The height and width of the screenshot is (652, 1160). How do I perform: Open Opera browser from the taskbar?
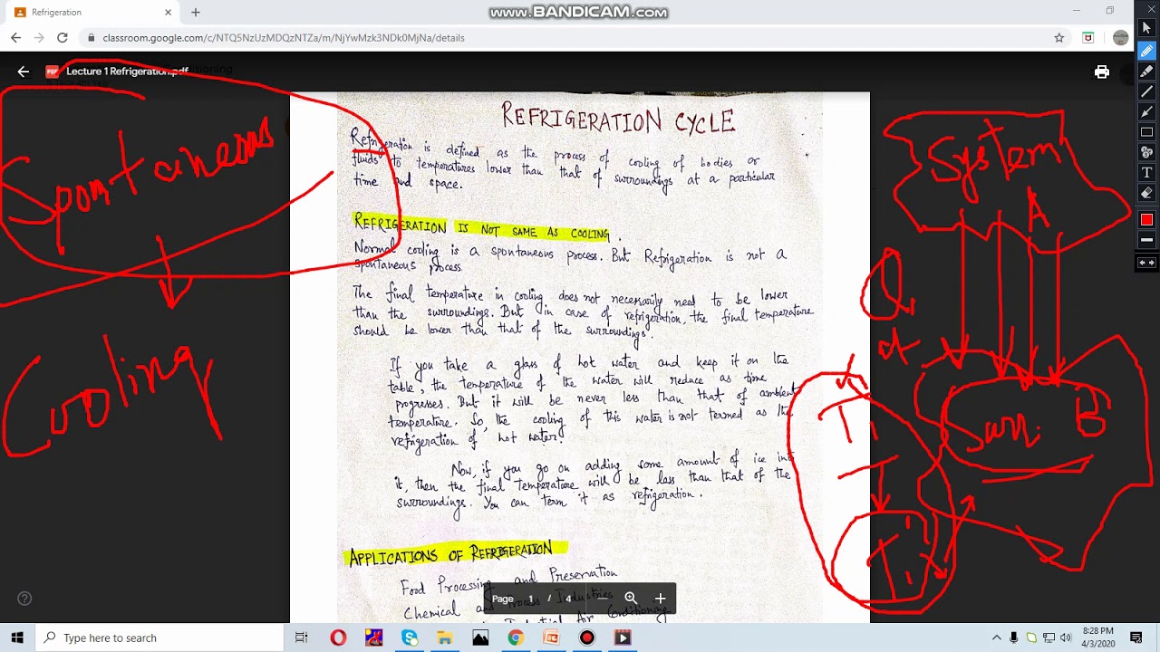click(338, 638)
